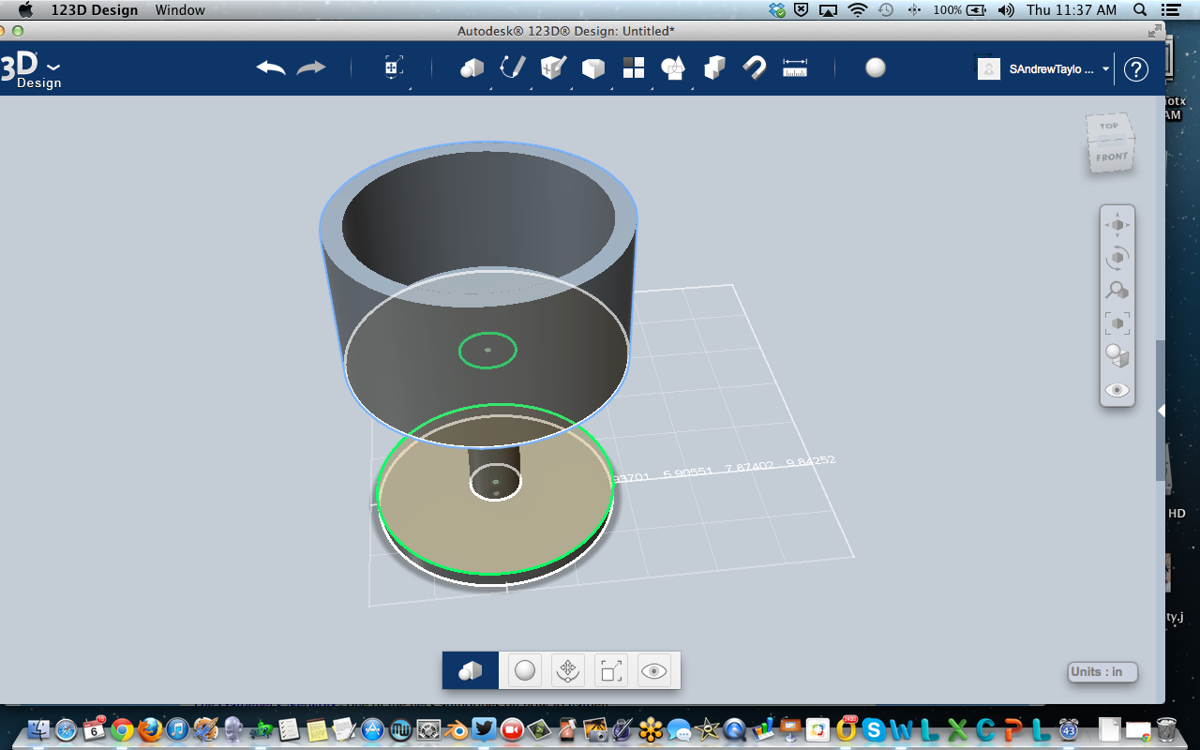
Task: Open the Window menu
Action: pos(180,10)
